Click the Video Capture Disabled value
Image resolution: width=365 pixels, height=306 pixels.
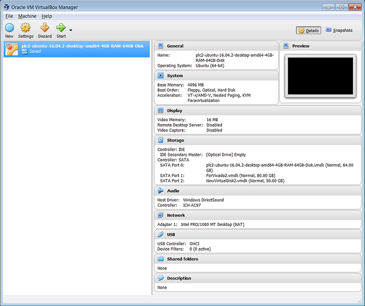(x=214, y=130)
